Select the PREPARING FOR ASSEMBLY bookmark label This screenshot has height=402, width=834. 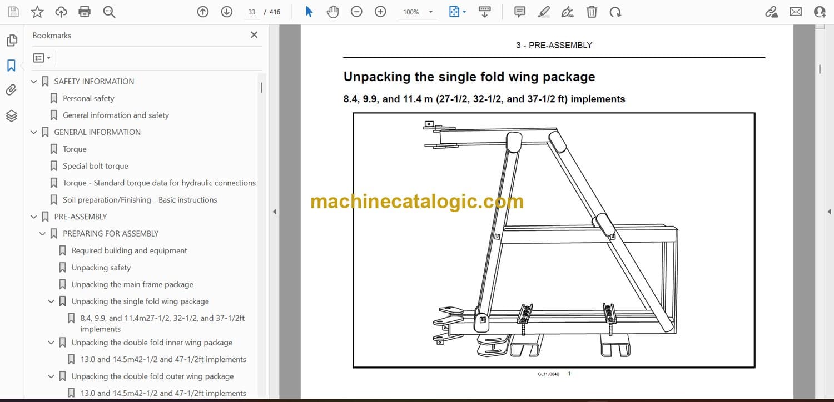[x=111, y=234]
